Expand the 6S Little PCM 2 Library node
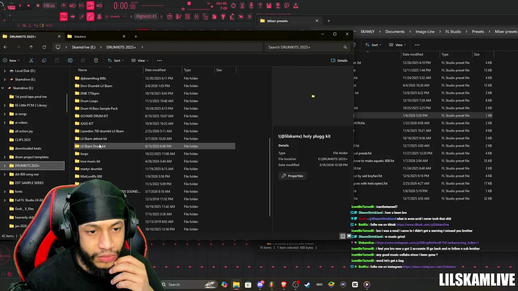Screen dimensions: 518x291 pos(5,105)
